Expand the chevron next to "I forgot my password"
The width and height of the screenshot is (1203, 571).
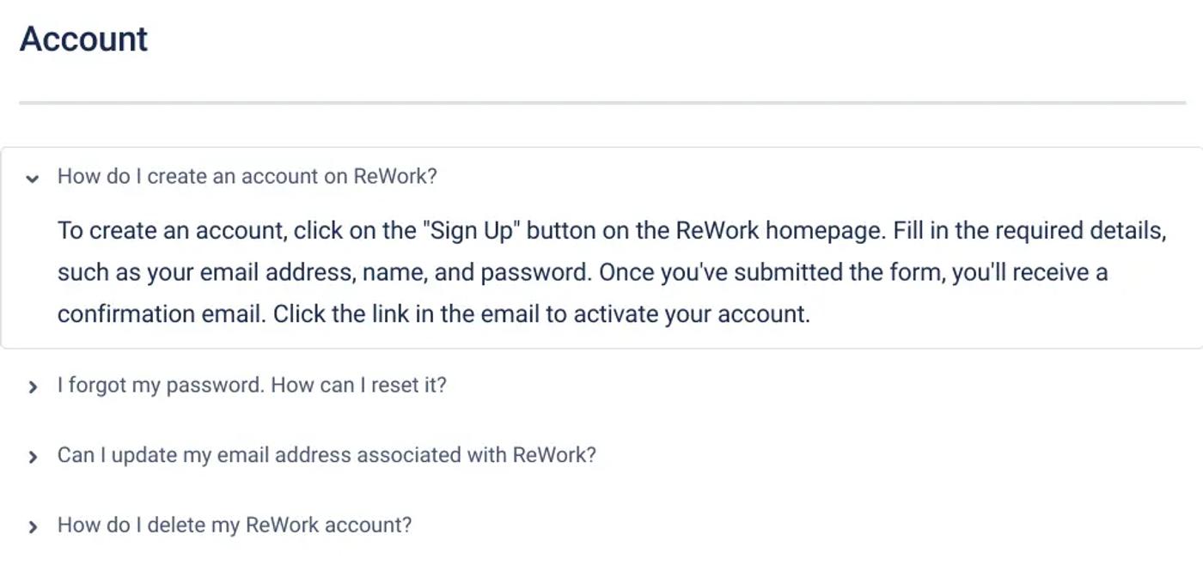coord(33,387)
